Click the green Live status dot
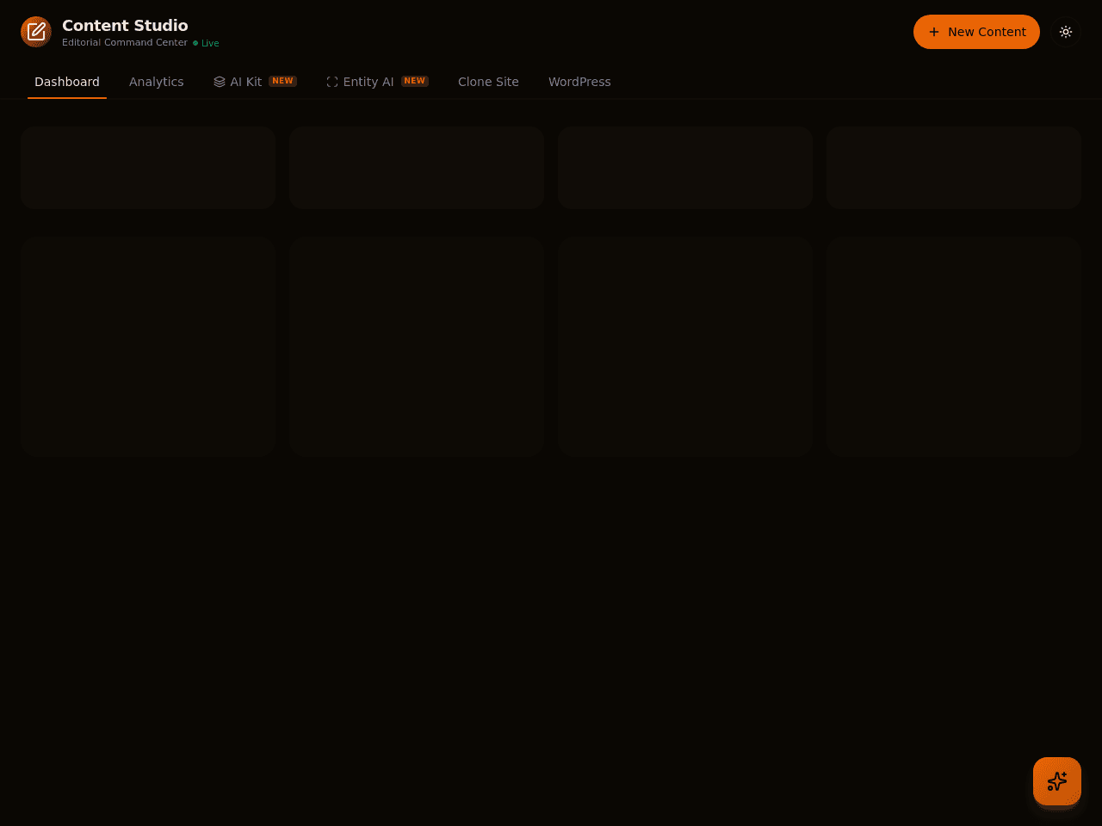1102x826 pixels. [195, 43]
